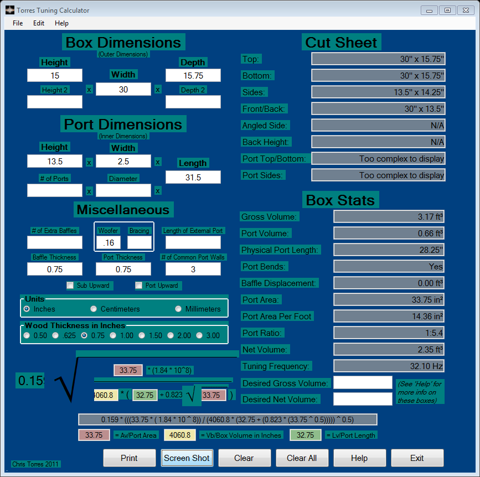Click the Clear button
Image resolution: width=480 pixels, height=477 pixels.
click(244, 458)
